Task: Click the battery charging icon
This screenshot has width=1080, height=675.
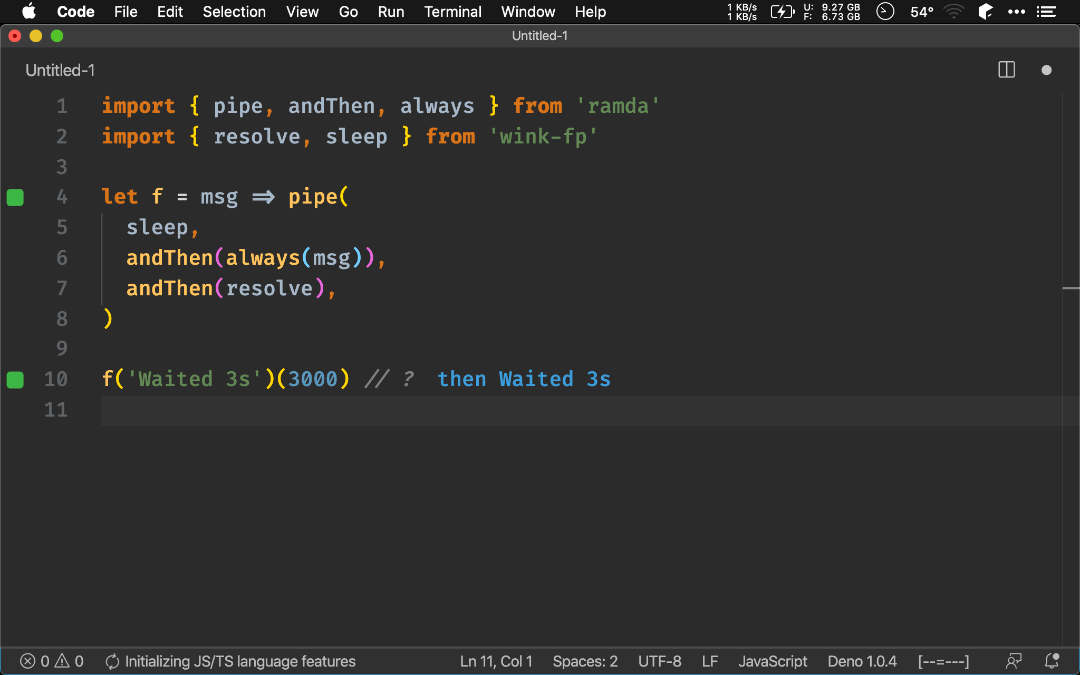Action: [782, 12]
